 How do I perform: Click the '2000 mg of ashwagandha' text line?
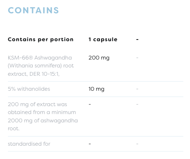click(43, 121)
